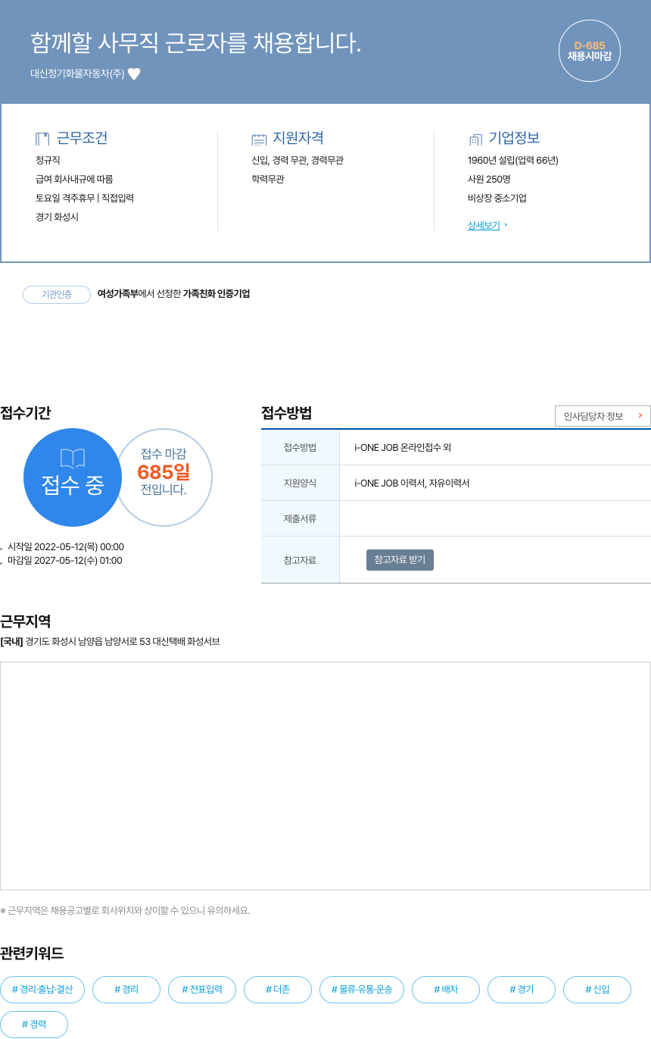
Task: Select the # 신입 keyword tag
Action: coord(597,990)
